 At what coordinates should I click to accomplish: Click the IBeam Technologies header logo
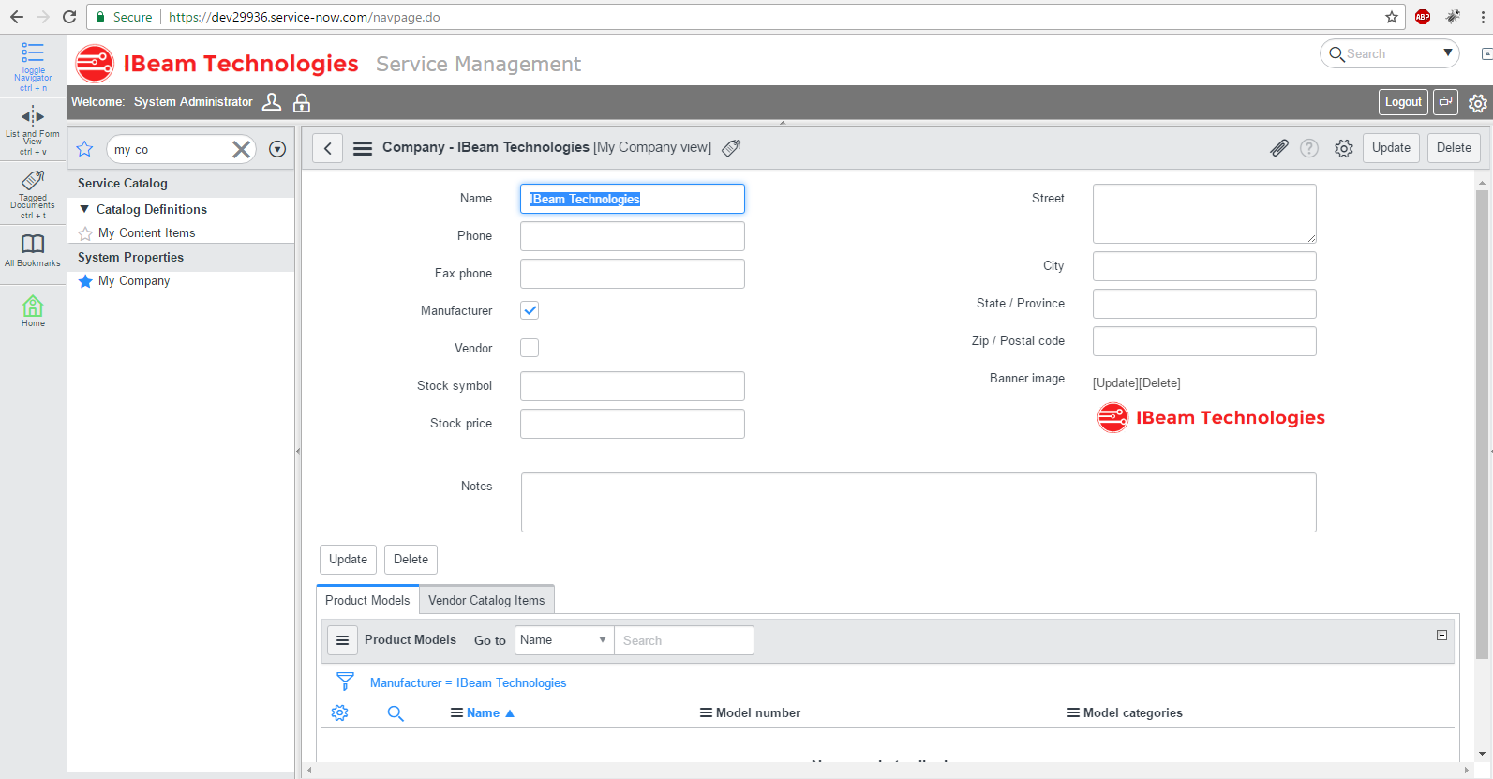click(x=216, y=64)
